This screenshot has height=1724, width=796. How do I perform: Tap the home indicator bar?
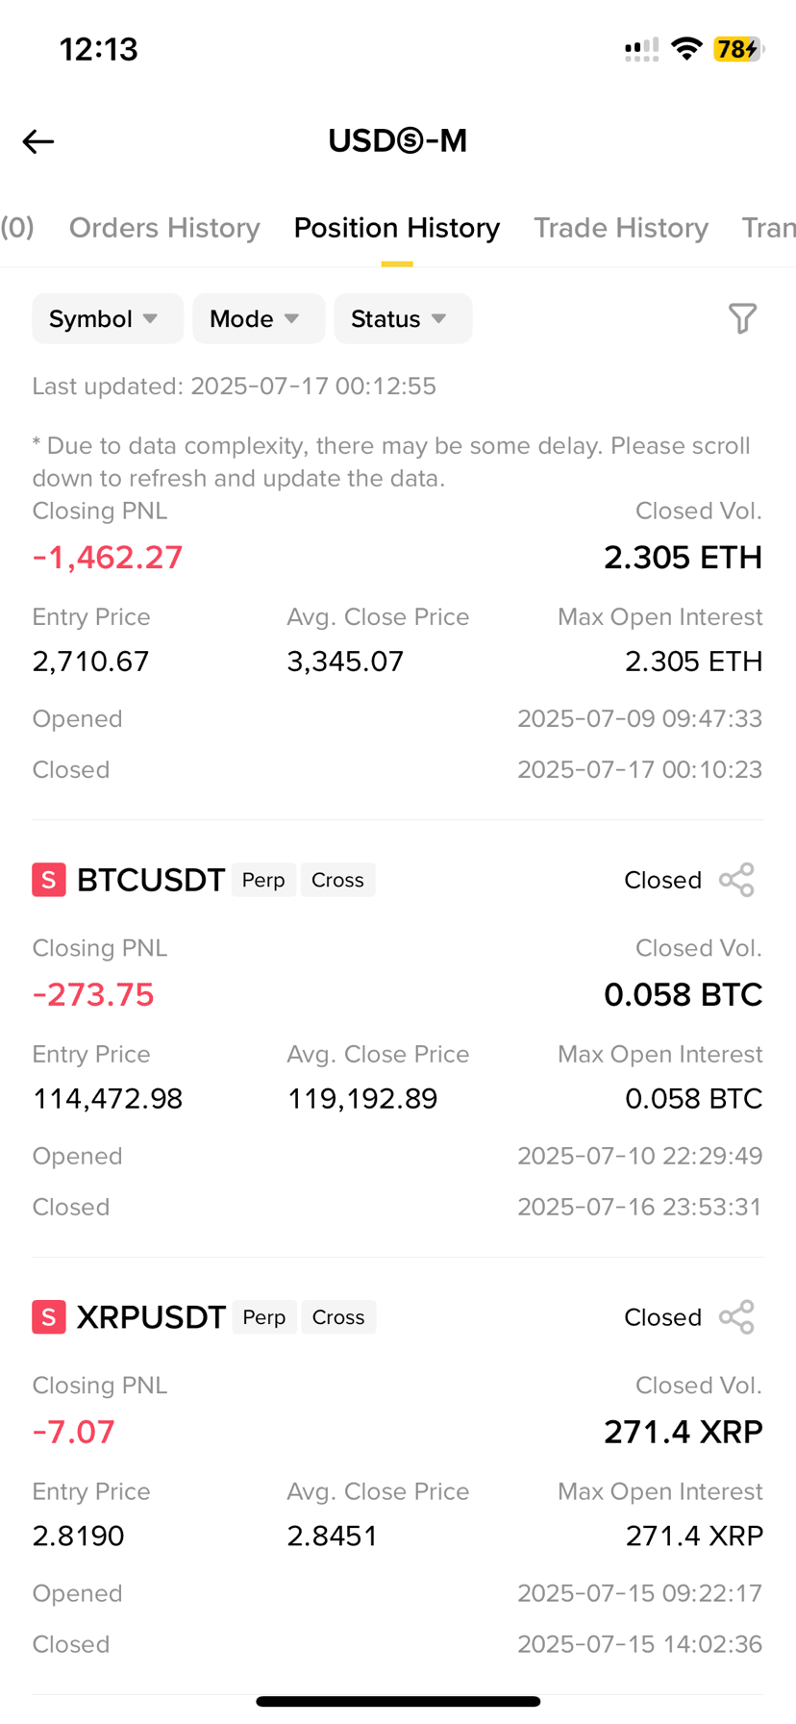pyautogui.click(x=398, y=1701)
